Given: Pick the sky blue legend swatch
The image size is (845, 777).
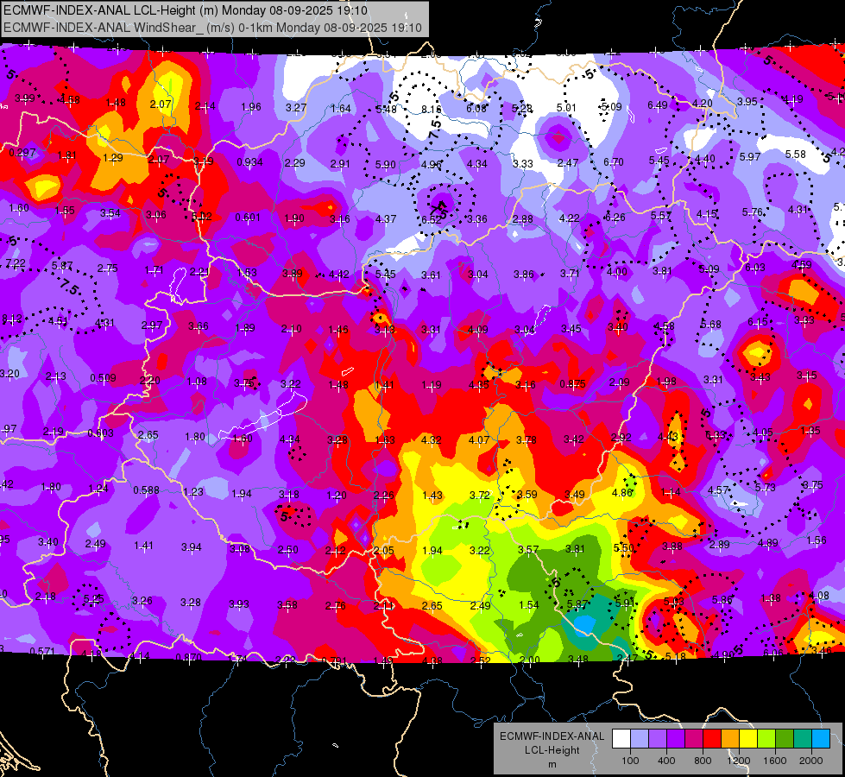Looking at the screenshot, I should 821,738.
